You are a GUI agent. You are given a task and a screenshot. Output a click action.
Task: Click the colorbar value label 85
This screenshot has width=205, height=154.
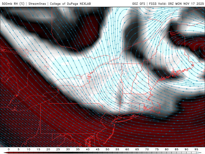(177, 149)
